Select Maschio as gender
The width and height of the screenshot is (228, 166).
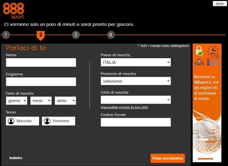22,121
